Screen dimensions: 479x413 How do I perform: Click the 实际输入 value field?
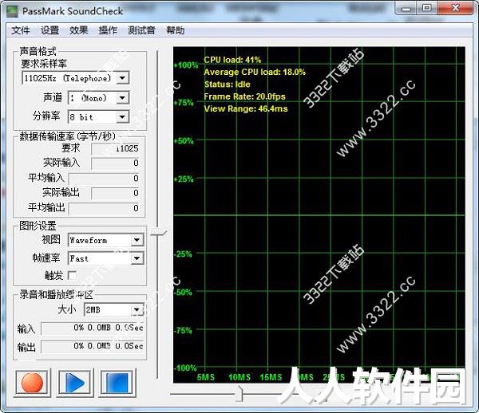point(116,163)
